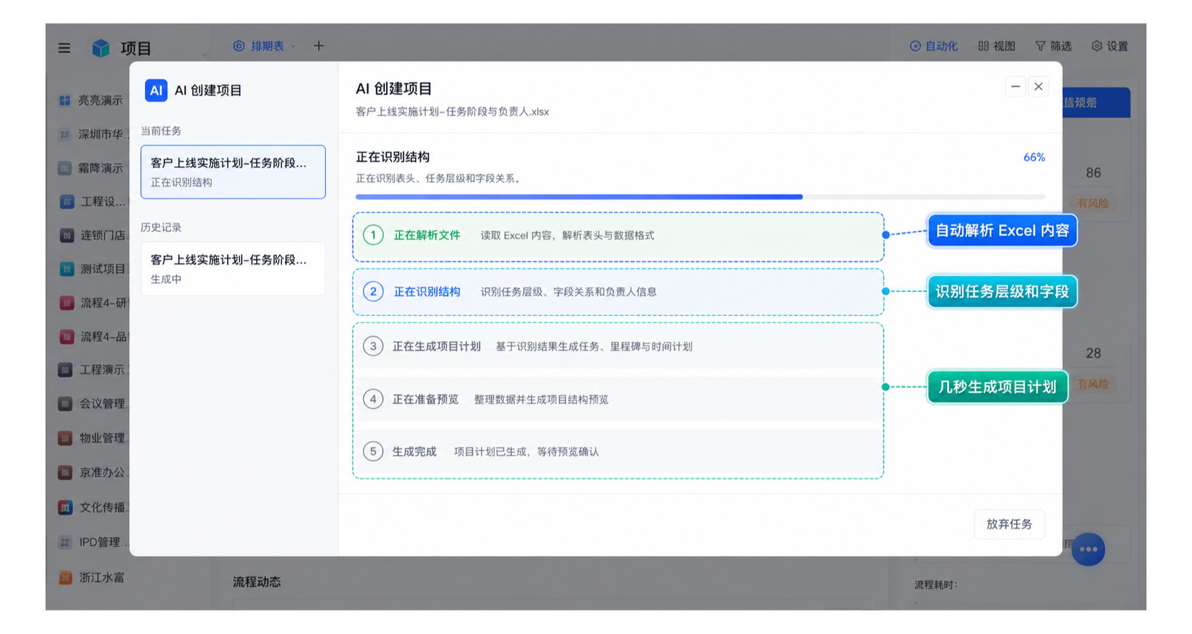Click the 有风险 tag under 86
Image resolution: width=1192 pixels, height=634 pixels.
1093,203
